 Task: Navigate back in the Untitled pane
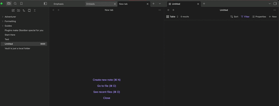(168, 10)
